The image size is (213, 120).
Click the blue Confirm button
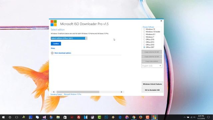(x=56, y=44)
